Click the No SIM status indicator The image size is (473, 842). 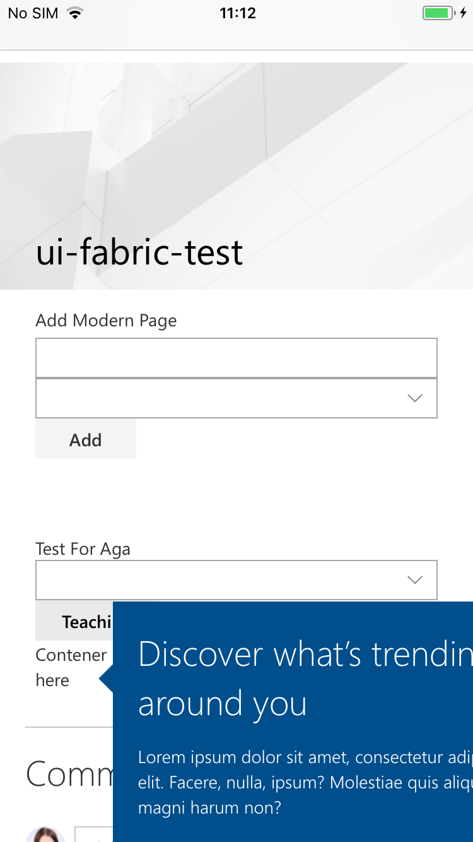click(32, 13)
